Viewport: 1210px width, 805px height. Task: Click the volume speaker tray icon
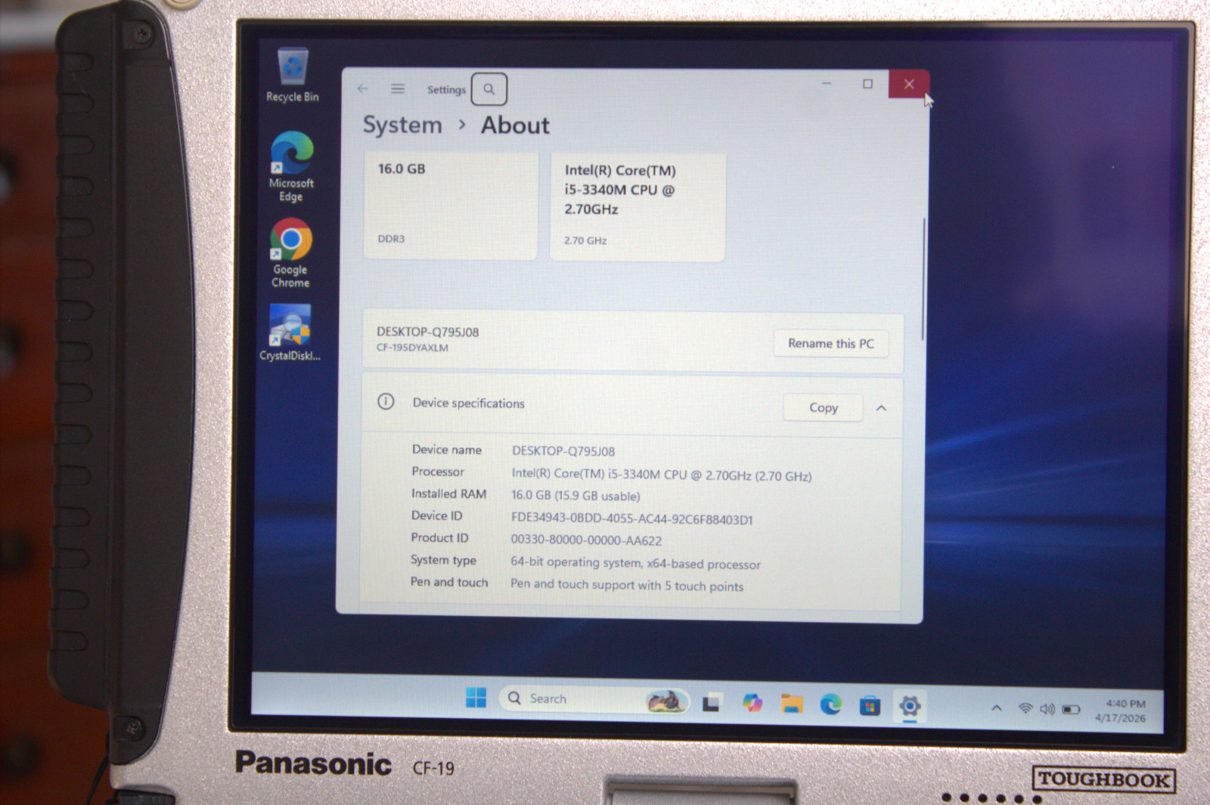[1047, 709]
